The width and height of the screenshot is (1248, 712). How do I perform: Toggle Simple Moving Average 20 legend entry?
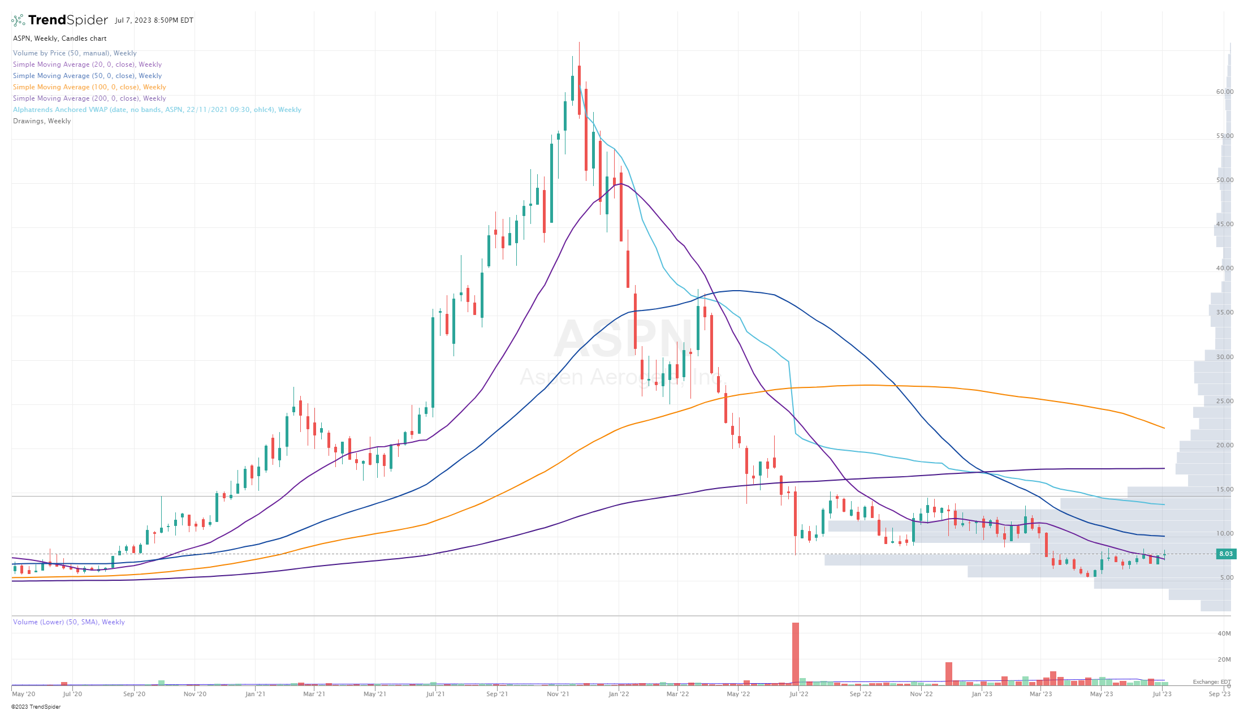click(x=87, y=64)
